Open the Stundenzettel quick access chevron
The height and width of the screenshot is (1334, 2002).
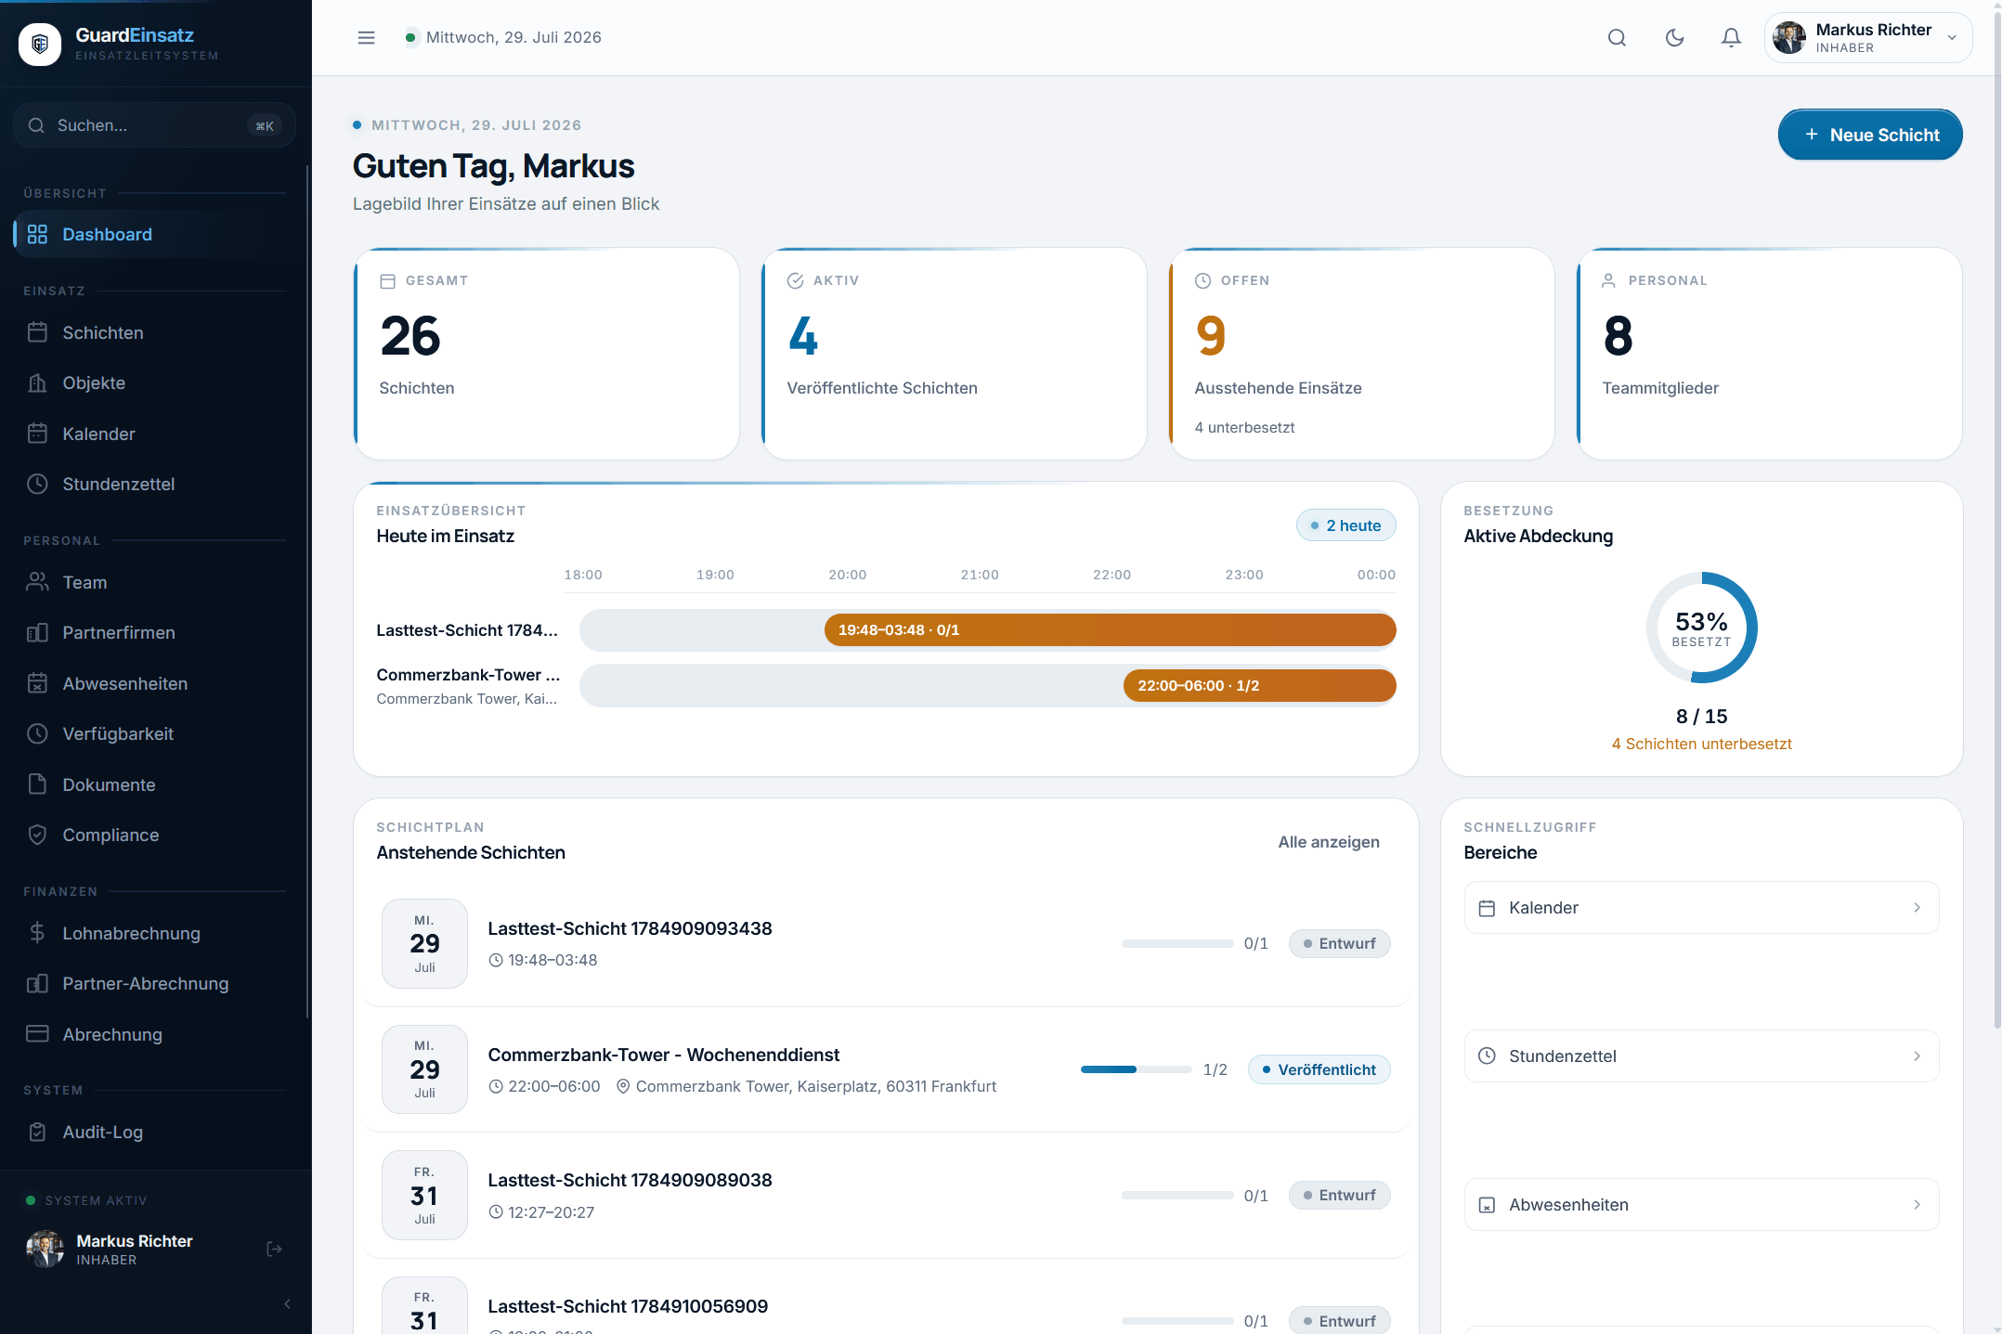pos(1917,1056)
